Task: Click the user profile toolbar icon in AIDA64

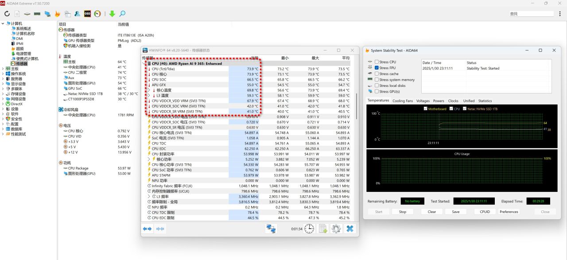Action: (77, 14)
